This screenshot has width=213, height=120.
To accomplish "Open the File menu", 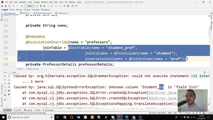I will (x=7, y=2).
